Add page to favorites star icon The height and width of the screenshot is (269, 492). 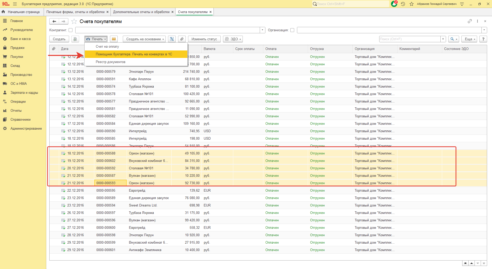click(x=74, y=22)
